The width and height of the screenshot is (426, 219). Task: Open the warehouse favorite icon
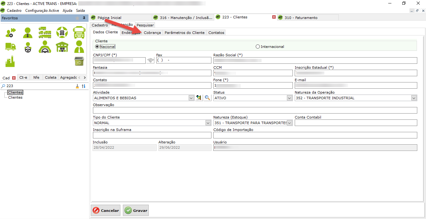[62, 47]
